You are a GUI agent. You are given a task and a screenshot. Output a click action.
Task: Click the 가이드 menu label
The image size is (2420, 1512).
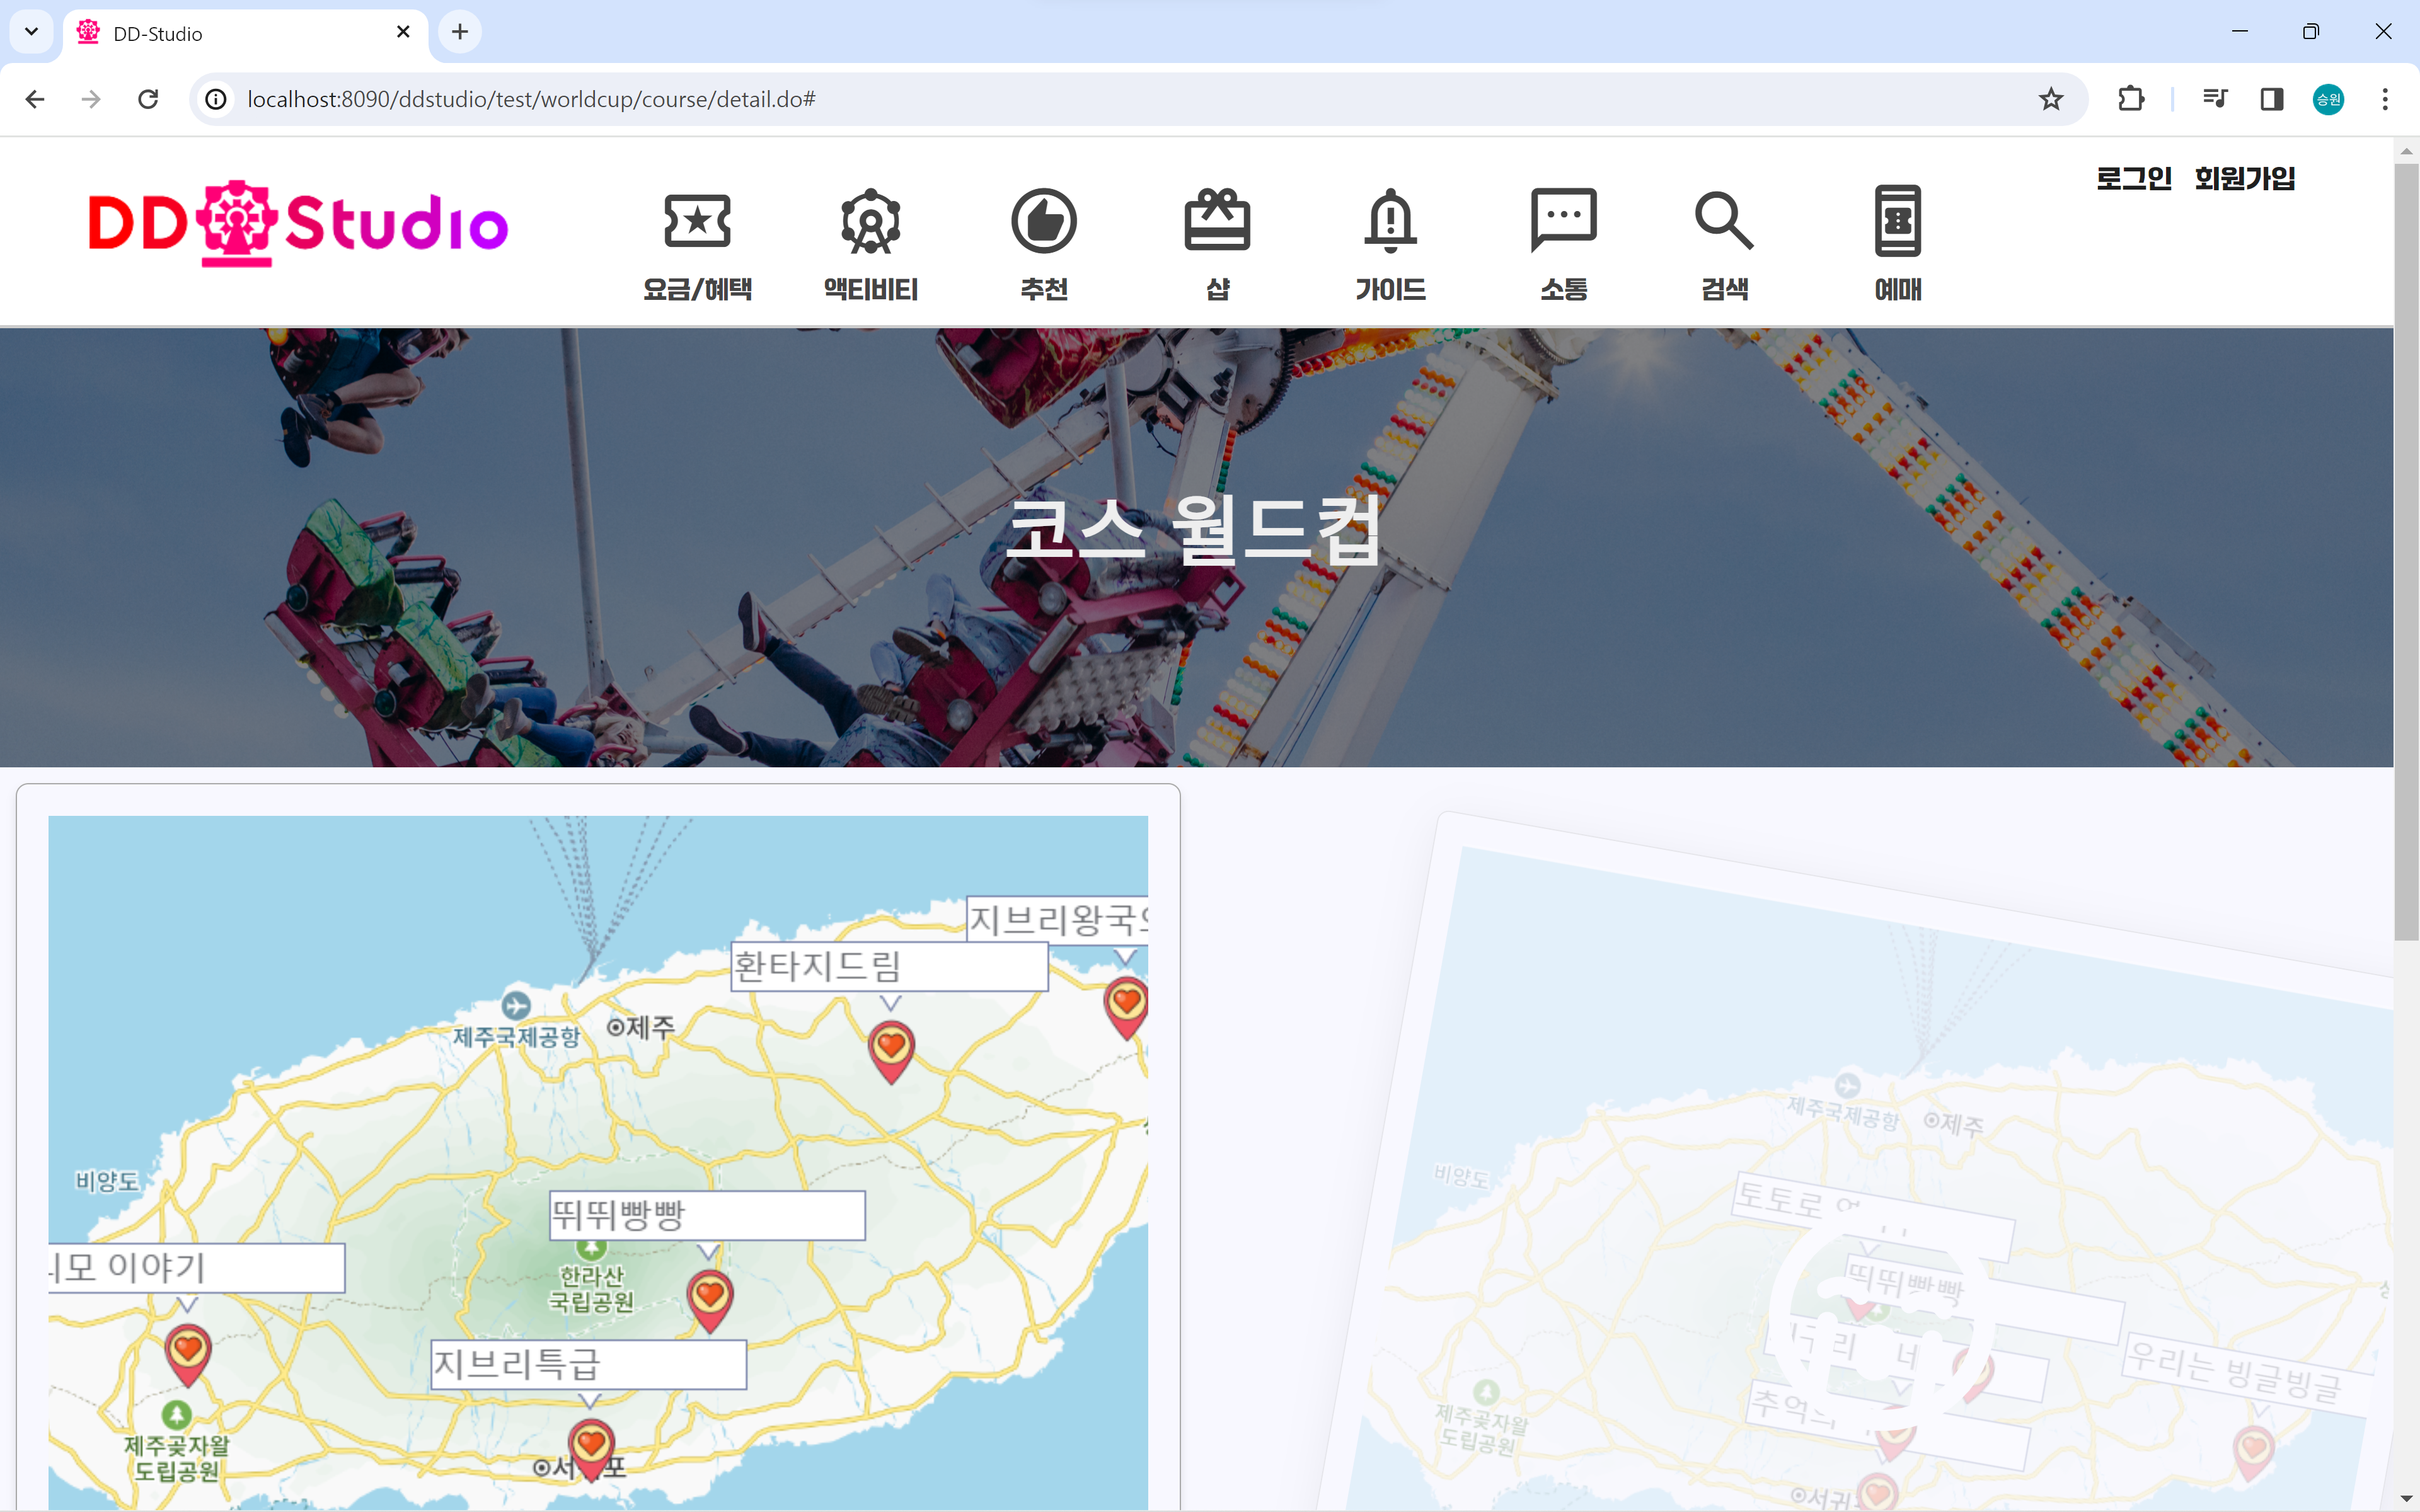click(x=1390, y=289)
